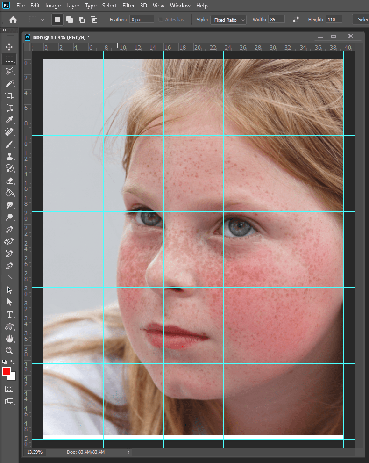Choose New selection mode
Viewport: 369px width, 463px height.
coord(57,20)
